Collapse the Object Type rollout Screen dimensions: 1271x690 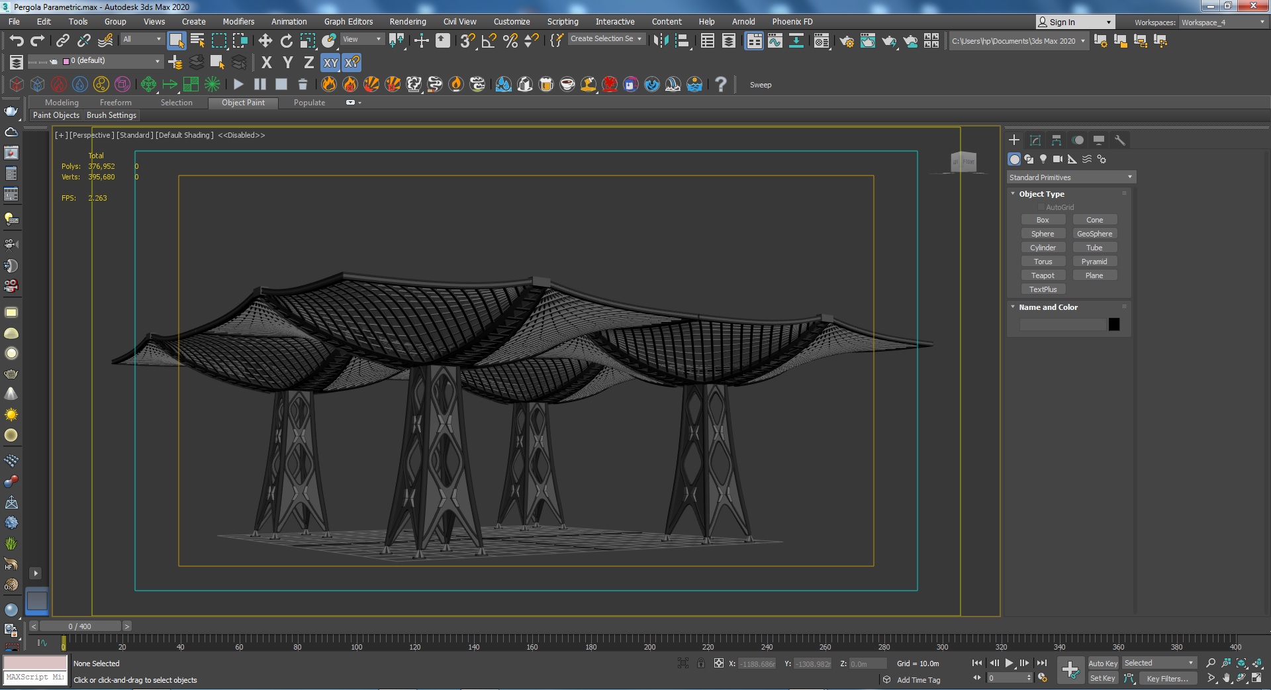click(1041, 194)
